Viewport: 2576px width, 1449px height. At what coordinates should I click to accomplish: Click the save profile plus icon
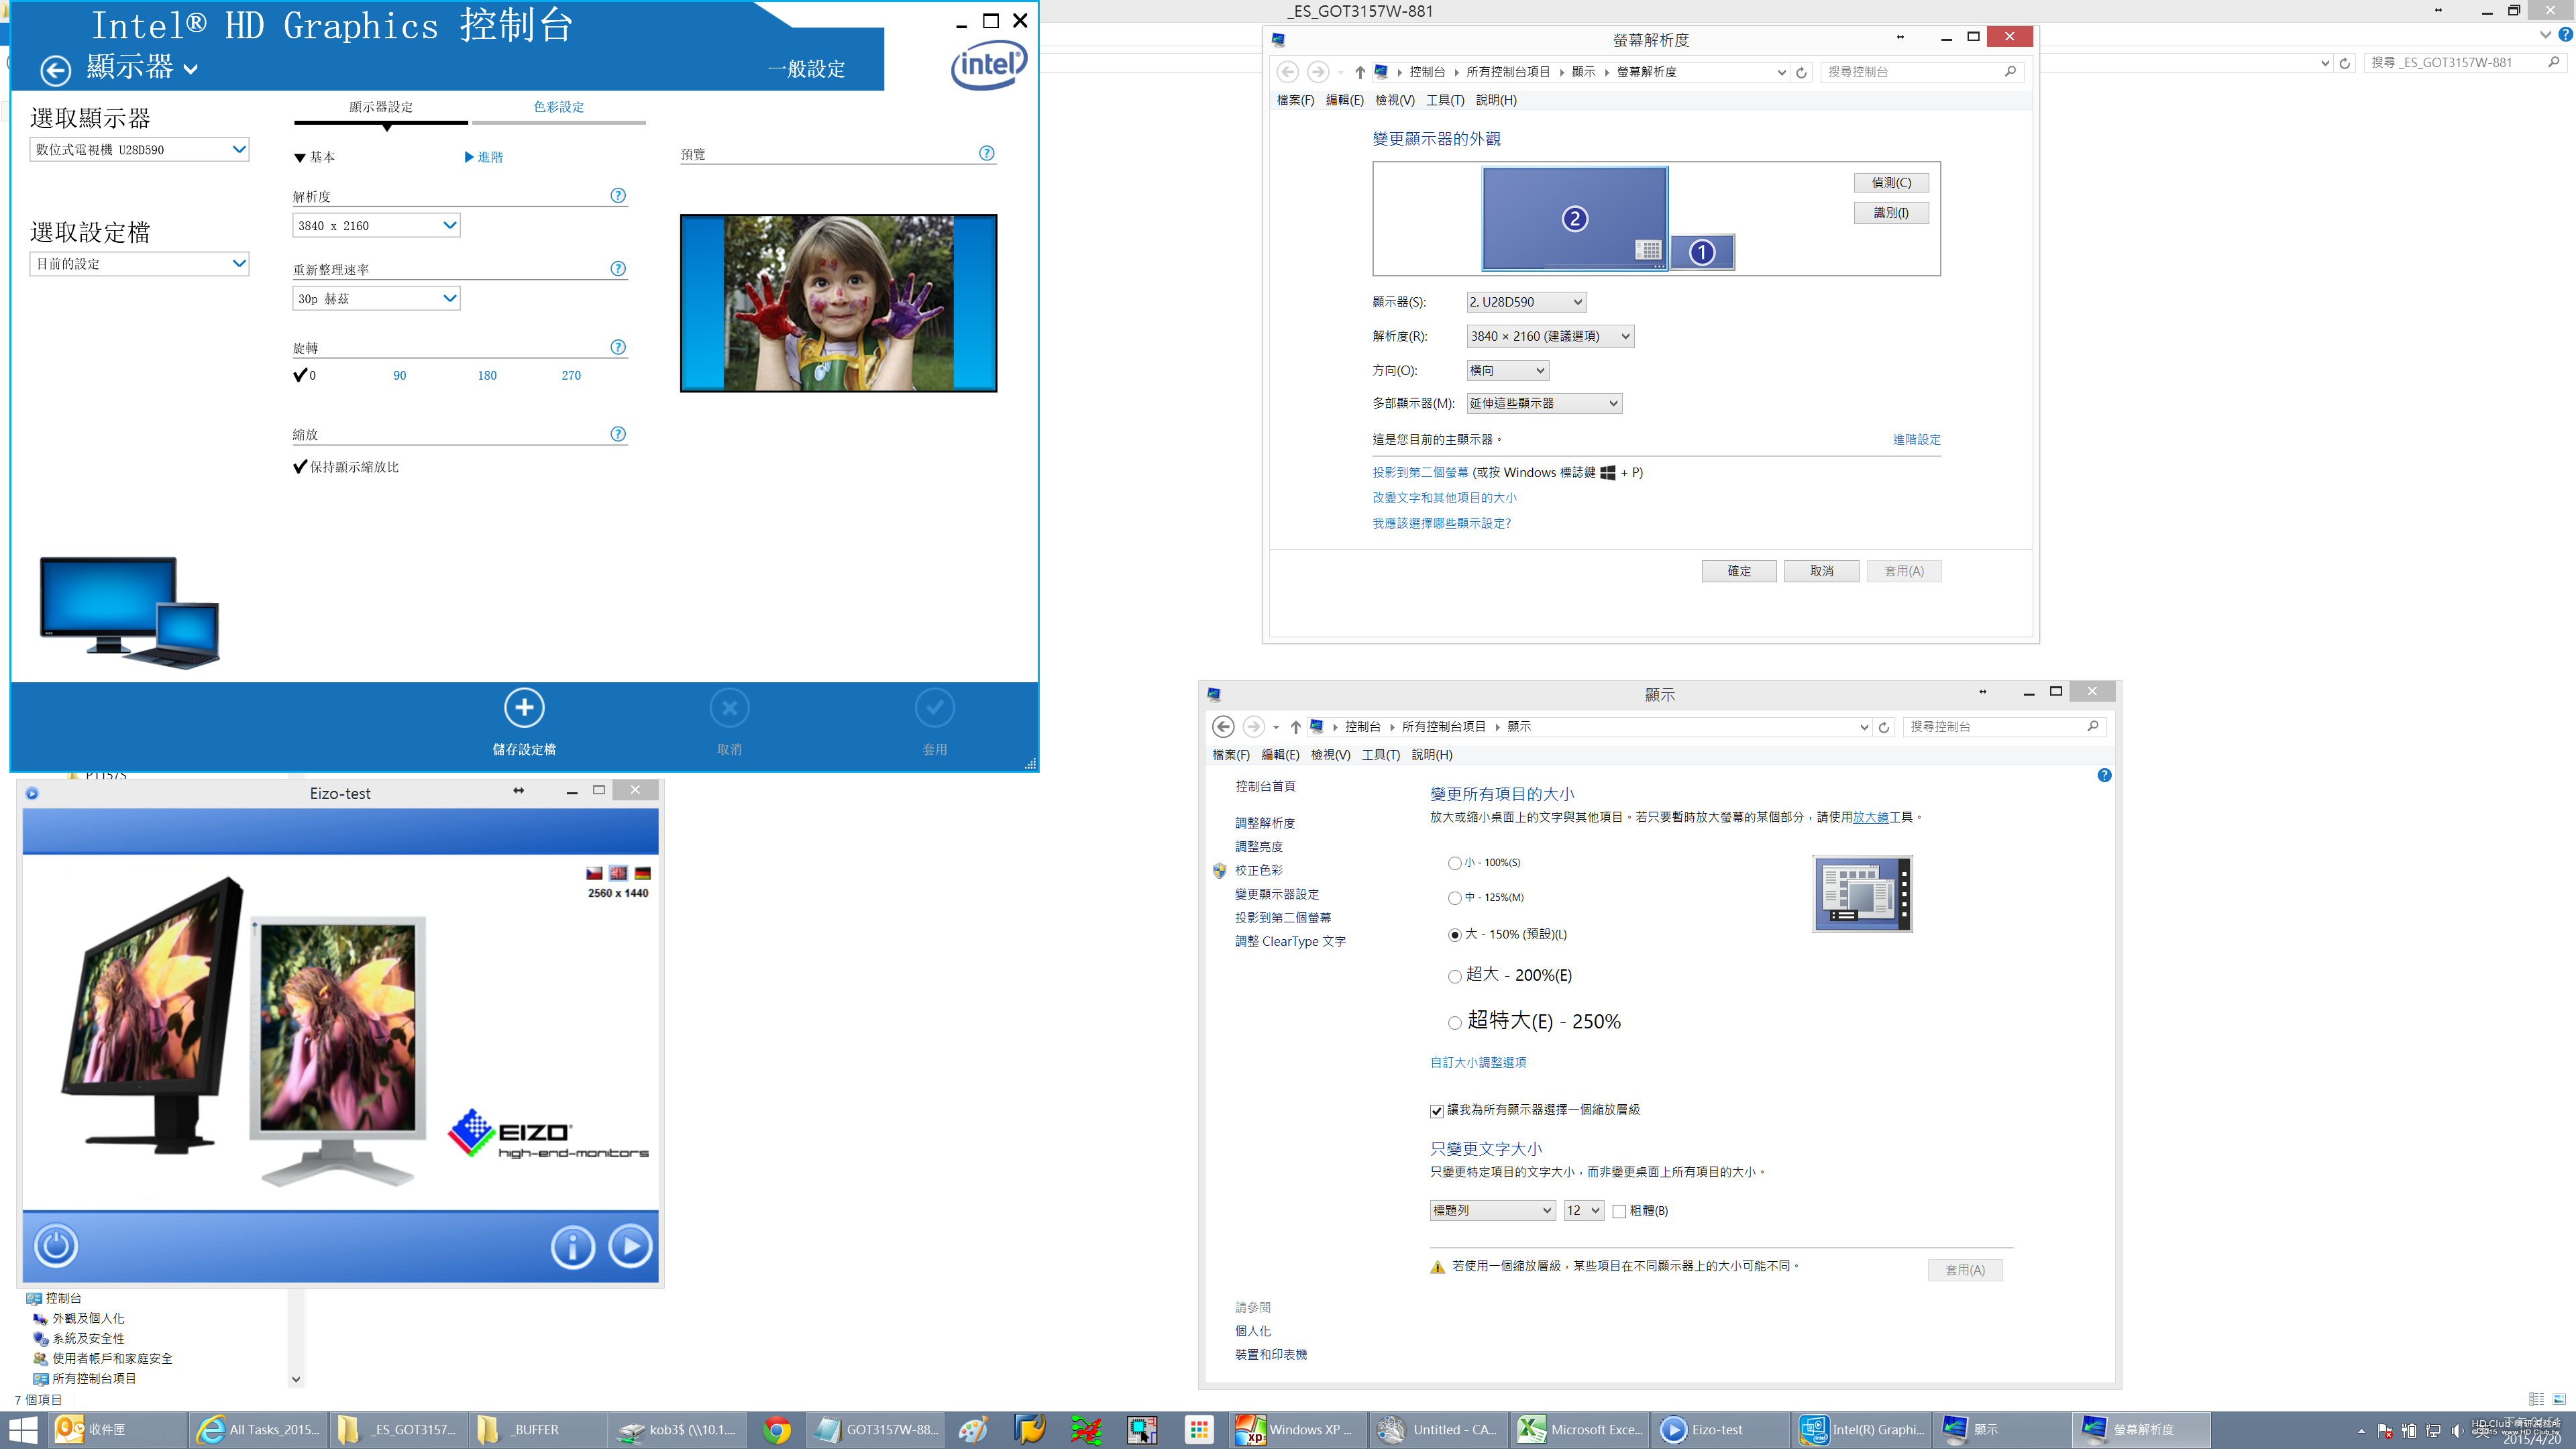(524, 708)
